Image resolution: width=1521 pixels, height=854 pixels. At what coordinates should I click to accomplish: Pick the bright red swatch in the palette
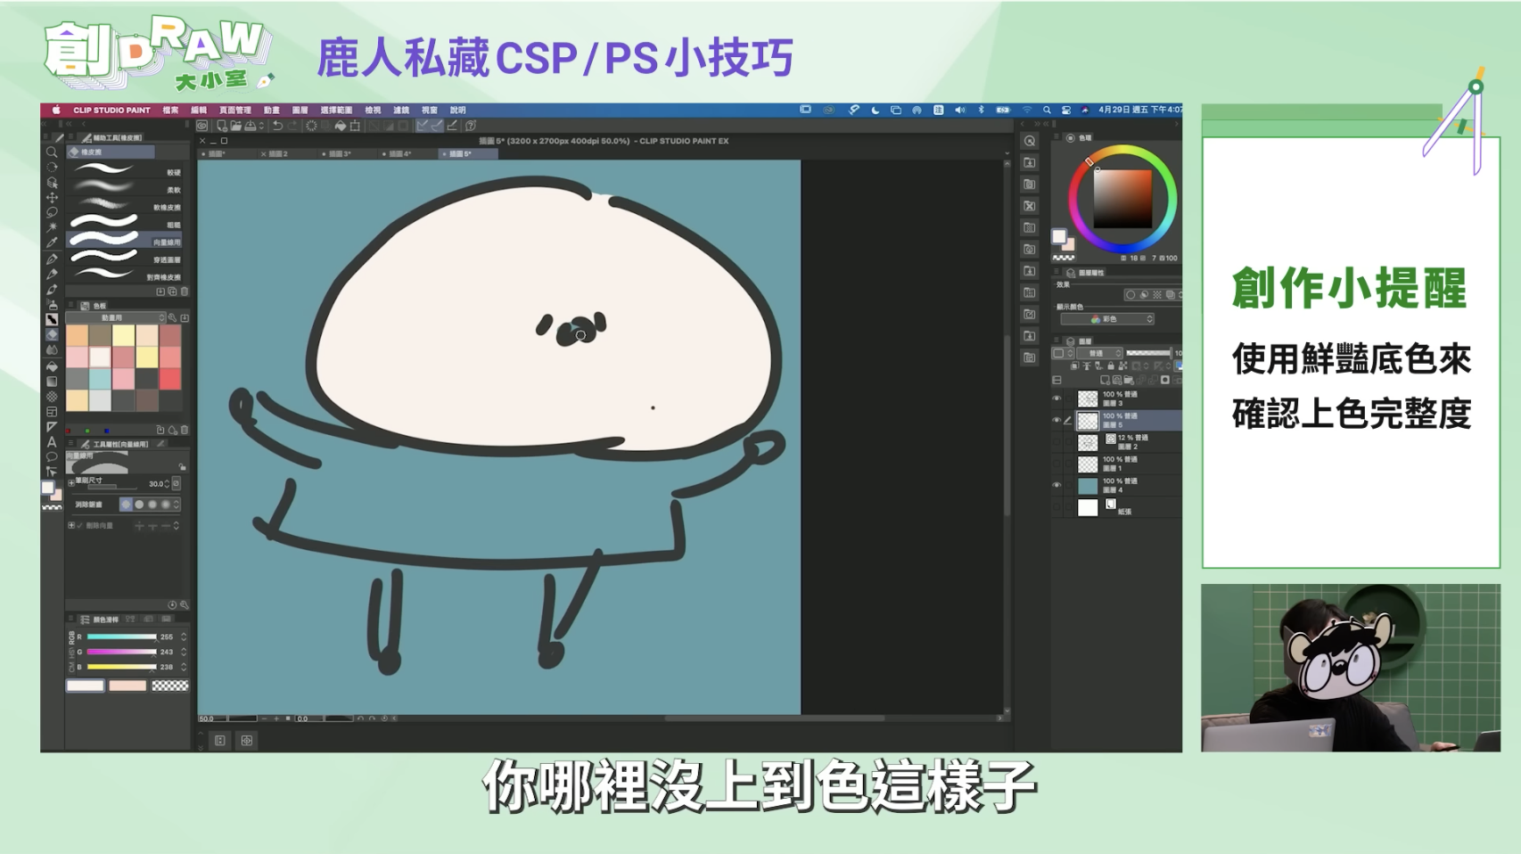169,378
